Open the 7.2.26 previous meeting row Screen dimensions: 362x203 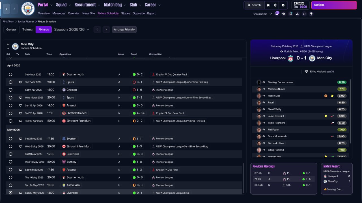pyautogui.click(x=284, y=179)
